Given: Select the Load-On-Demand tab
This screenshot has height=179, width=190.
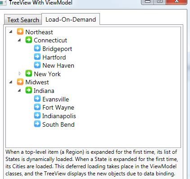Looking at the screenshot, I should pos(71,19).
